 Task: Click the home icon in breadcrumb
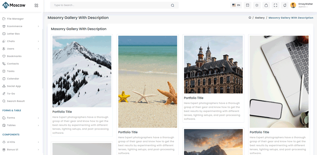250,18
